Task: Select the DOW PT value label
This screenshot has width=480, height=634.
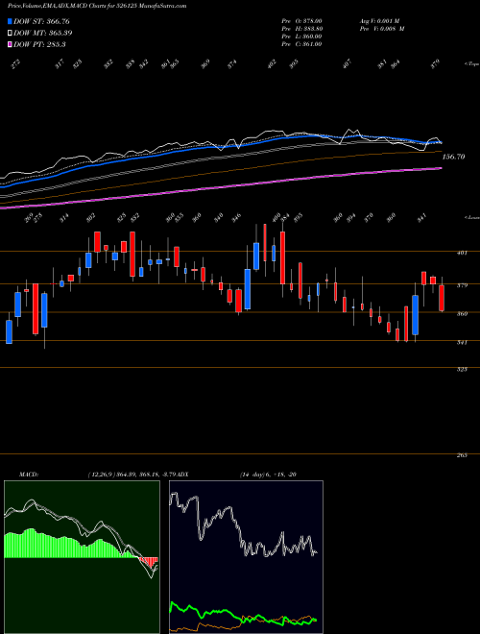Action: pos(39,44)
